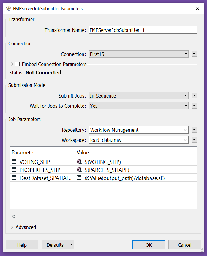Open the arrow menu next to Repository
This screenshot has height=256, width=207.
pyautogui.click(x=194, y=130)
